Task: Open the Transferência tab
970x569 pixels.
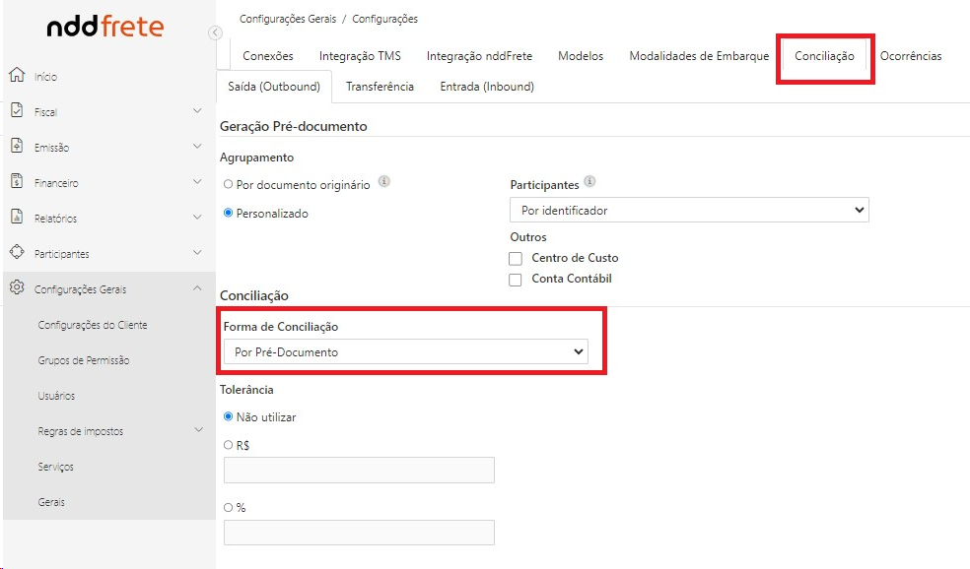Action: (380, 87)
